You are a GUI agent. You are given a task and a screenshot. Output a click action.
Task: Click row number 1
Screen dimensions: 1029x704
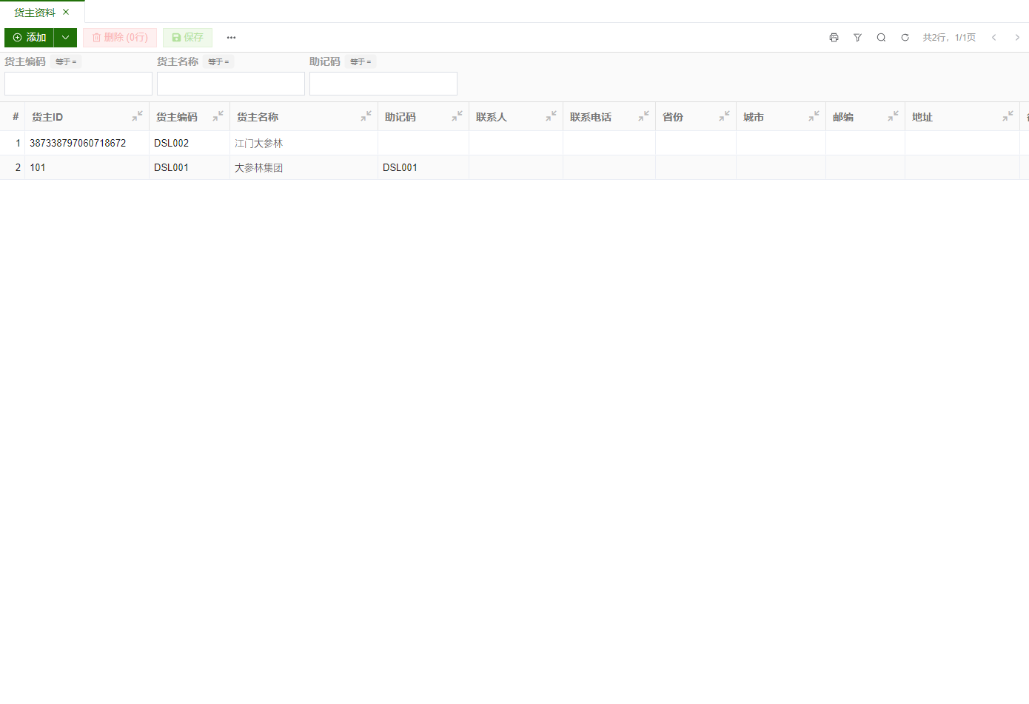(18, 143)
